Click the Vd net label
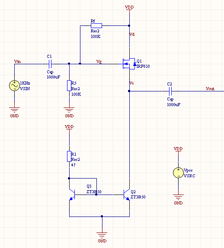The image size is (224, 248). [x=132, y=35]
